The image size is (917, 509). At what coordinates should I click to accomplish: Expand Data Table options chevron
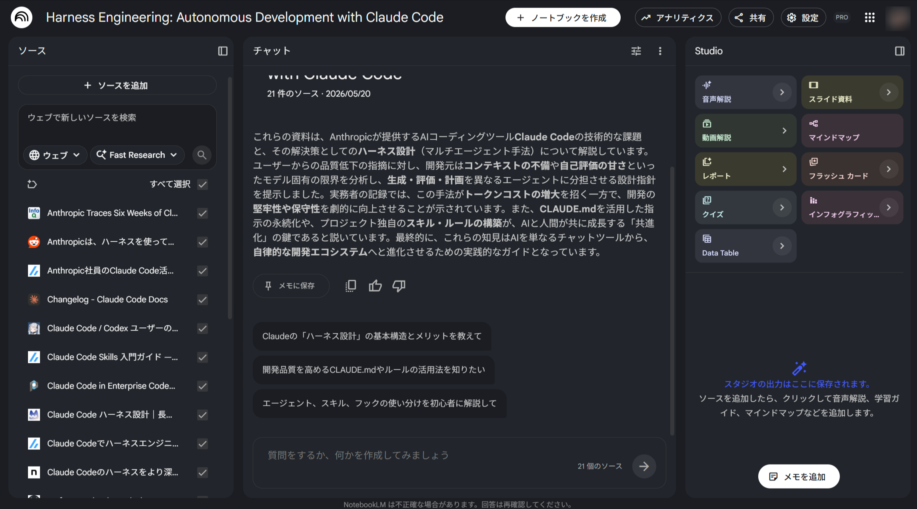782,246
